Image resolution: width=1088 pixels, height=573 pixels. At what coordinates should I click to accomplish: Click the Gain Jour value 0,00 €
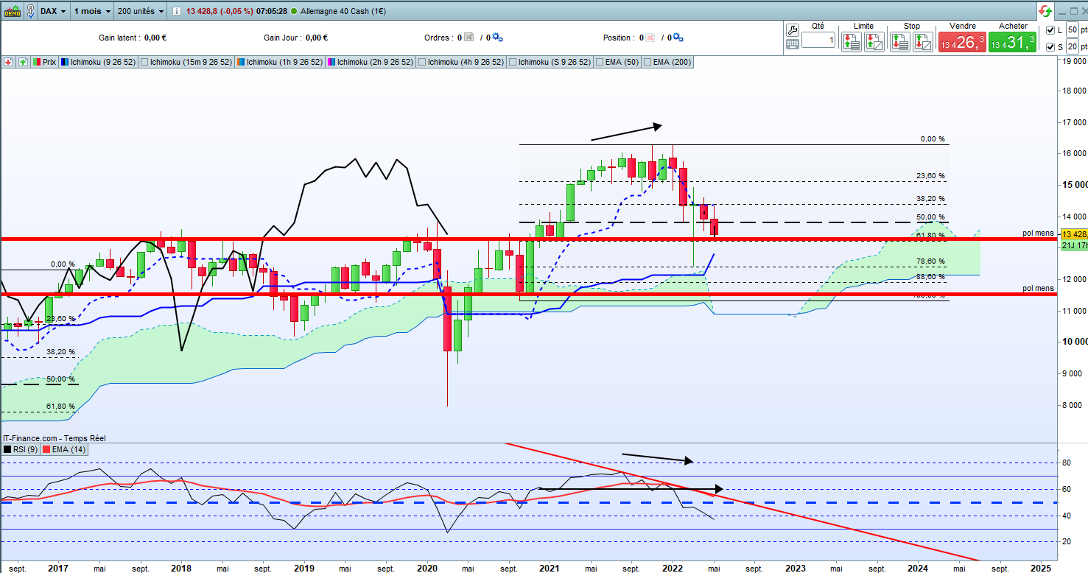click(315, 38)
